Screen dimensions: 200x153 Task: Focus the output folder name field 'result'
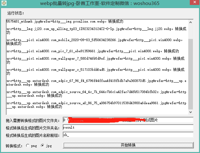pyautogui.click(x=128, y=127)
